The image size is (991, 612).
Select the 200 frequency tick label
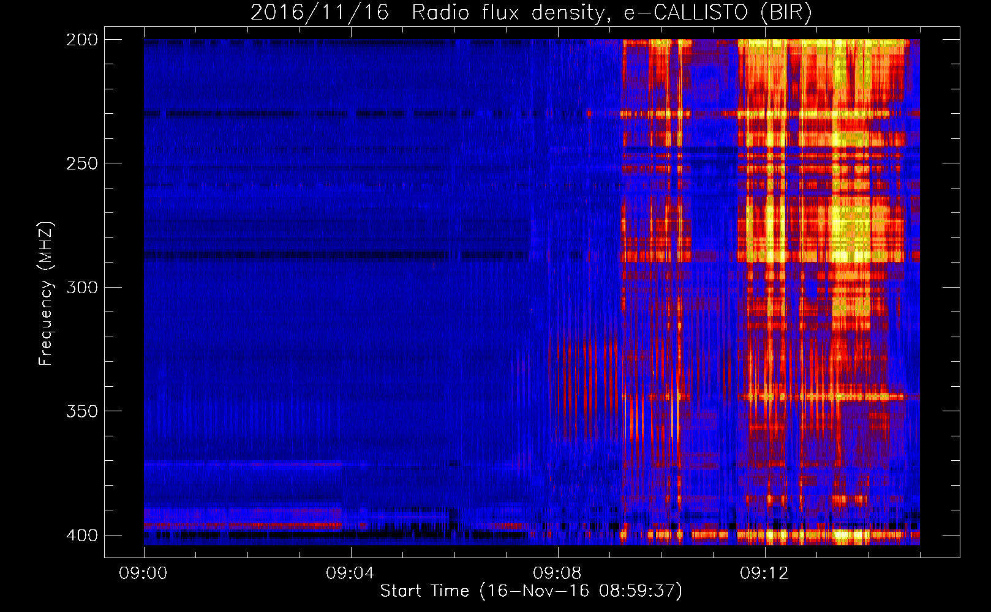(81, 40)
